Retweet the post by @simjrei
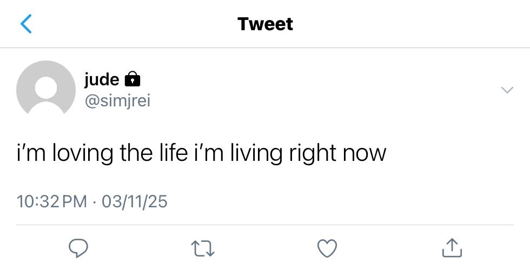Image resolution: width=530 pixels, height=271 pixels. pyautogui.click(x=203, y=248)
